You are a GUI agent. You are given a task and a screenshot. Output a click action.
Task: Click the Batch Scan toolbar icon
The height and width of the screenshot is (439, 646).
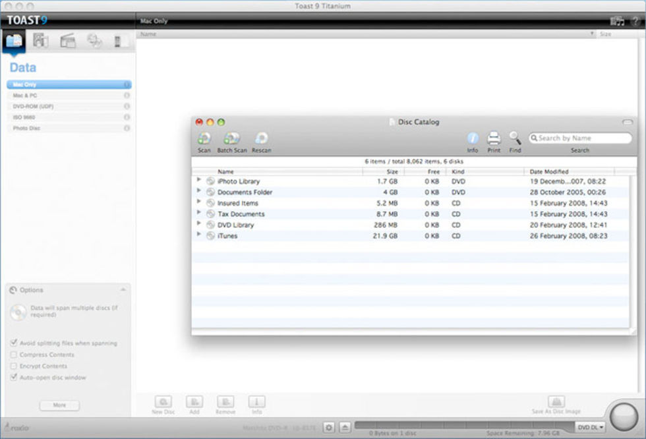(x=232, y=139)
